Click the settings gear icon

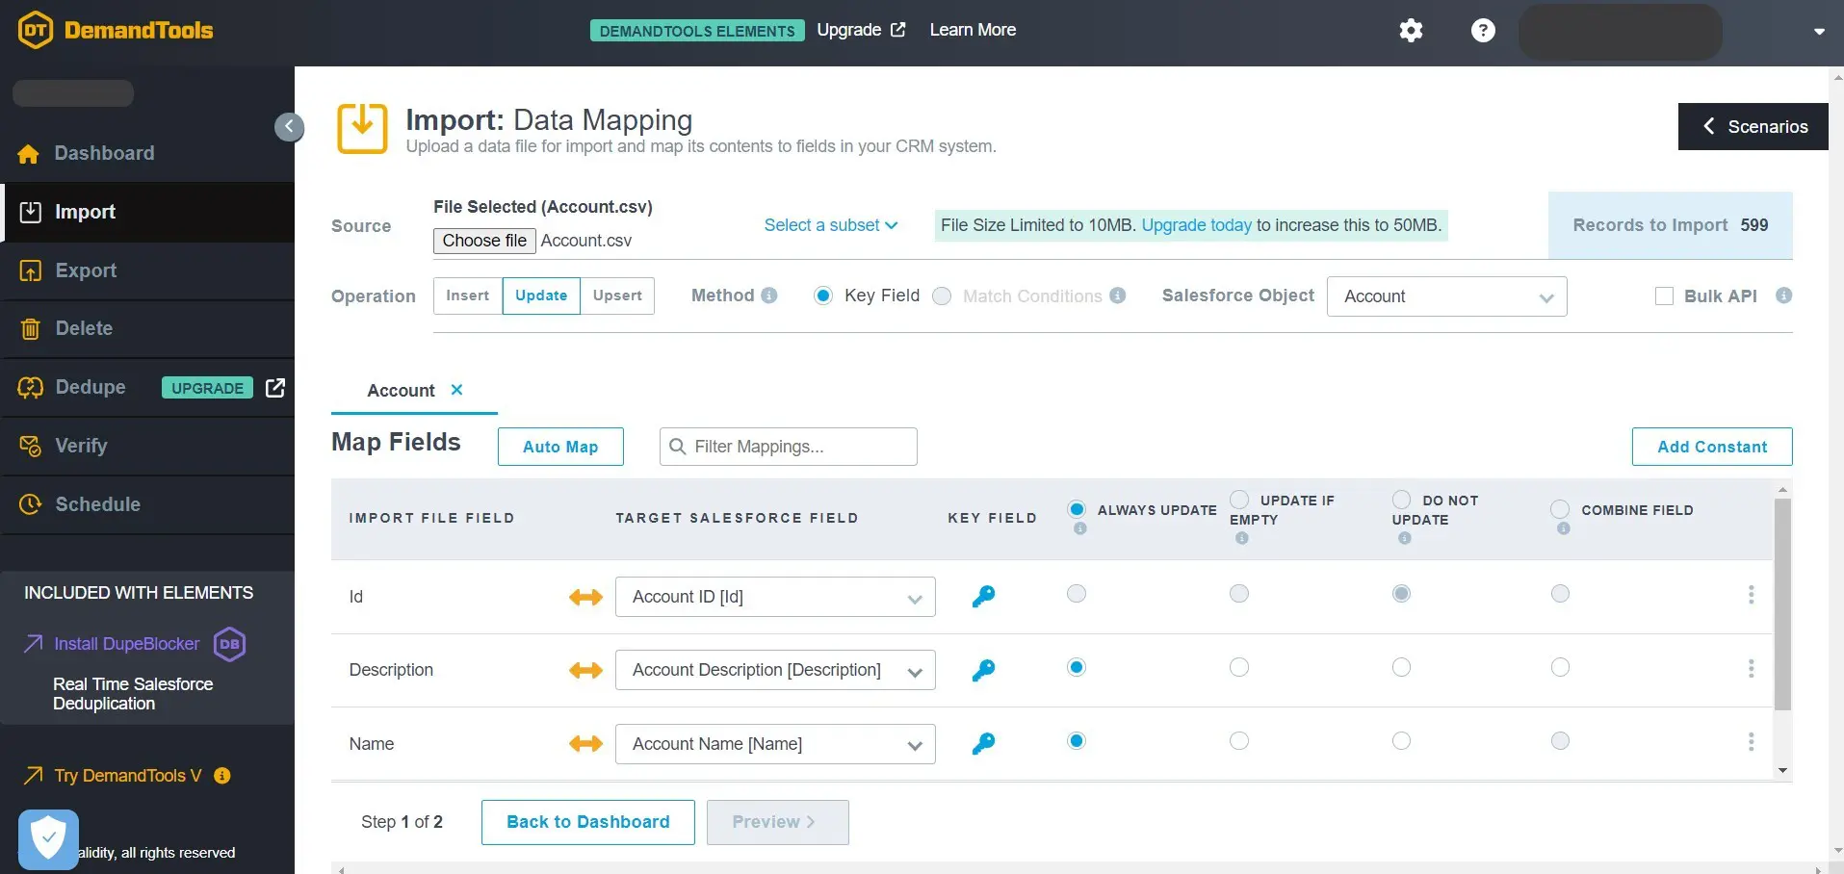click(x=1411, y=31)
